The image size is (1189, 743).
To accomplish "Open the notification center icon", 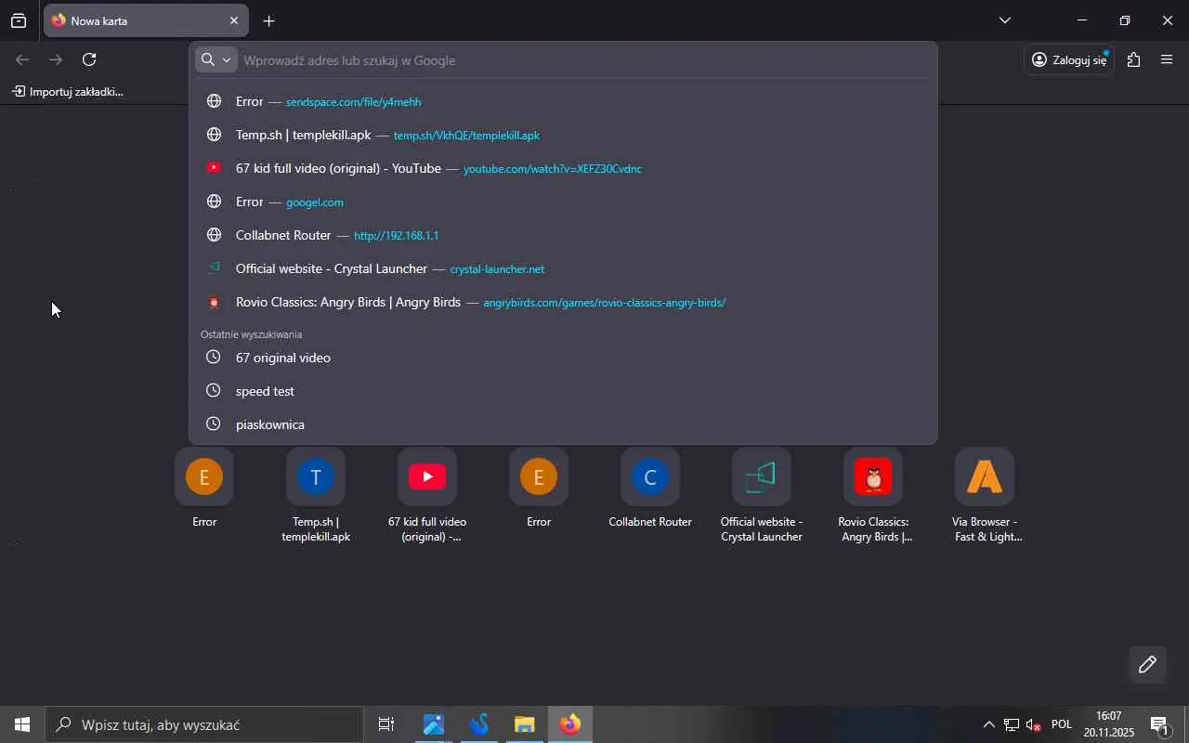I will click(x=1159, y=724).
